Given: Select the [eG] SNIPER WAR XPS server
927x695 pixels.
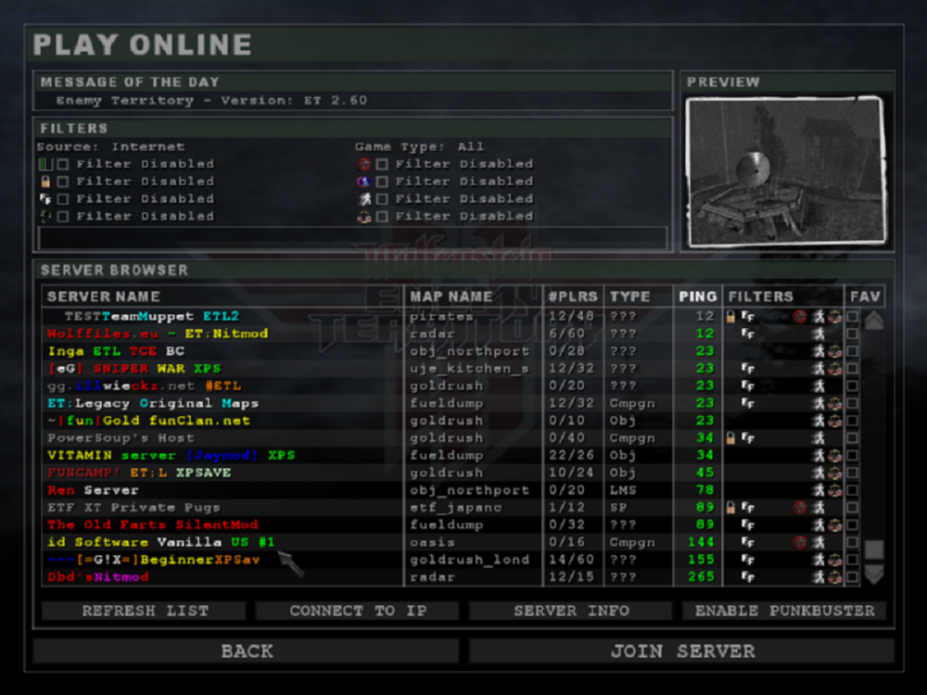Looking at the screenshot, I should [451, 369].
